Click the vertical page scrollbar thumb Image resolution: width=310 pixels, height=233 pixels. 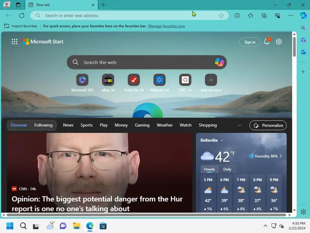[294, 47]
